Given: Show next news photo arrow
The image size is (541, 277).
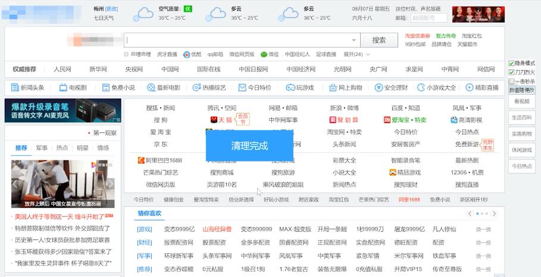Looking at the screenshot, I should [x=111, y=184].
